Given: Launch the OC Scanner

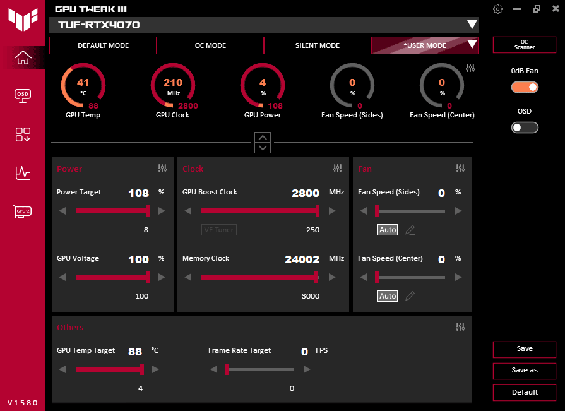Looking at the screenshot, I should [x=525, y=45].
